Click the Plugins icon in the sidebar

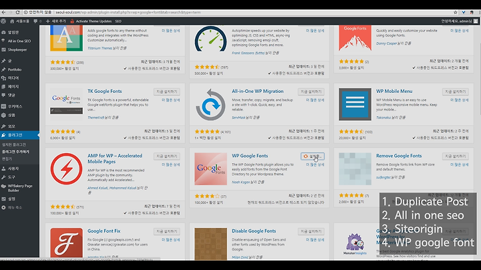click(4, 135)
